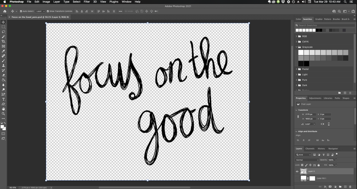
Task: Open the Kind layer filter dropdown
Action: point(303,155)
